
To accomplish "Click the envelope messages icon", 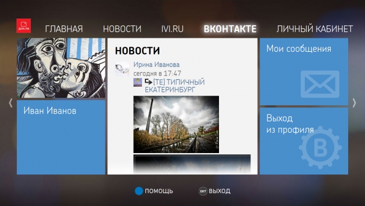I will pos(320,84).
